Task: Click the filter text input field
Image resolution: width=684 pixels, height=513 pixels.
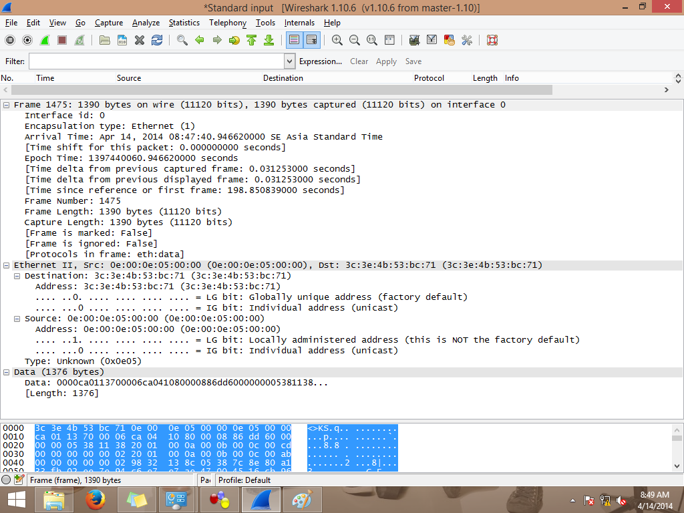Action: coord(156,61)
